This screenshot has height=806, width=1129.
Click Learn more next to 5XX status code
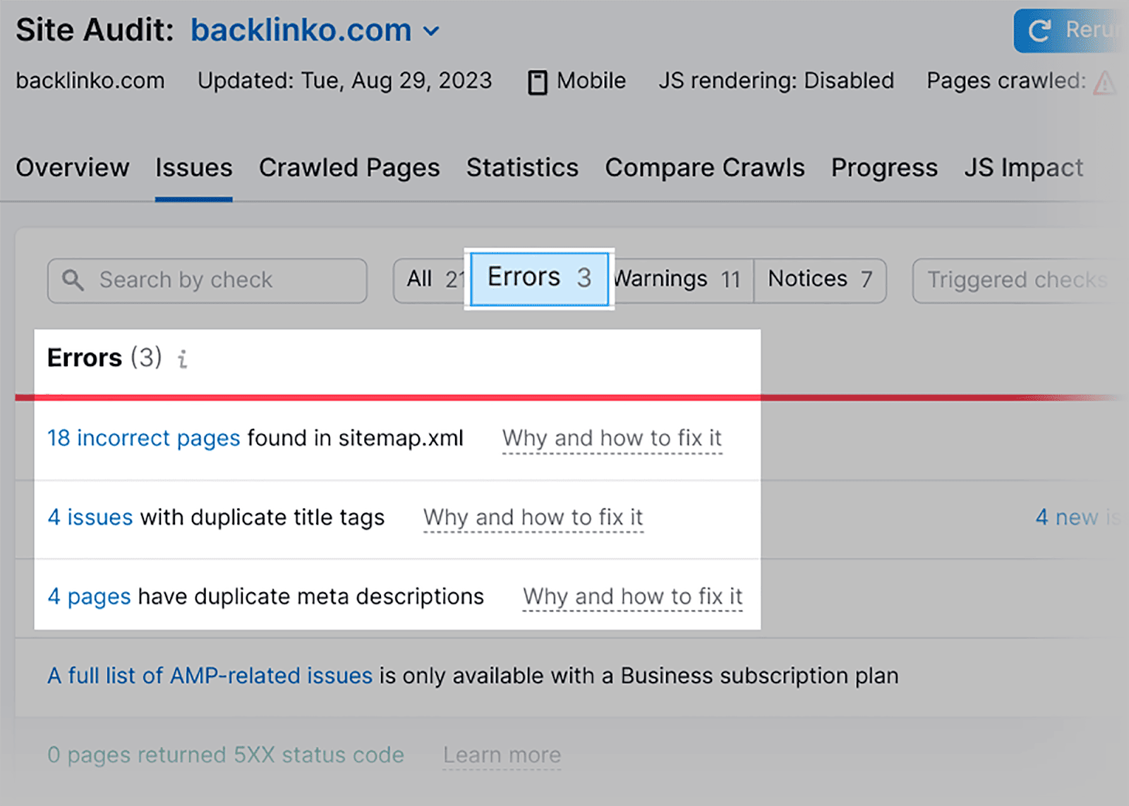click(x=502, y=755)
